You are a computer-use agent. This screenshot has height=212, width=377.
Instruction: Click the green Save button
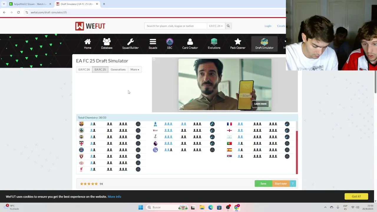[263, 184]
